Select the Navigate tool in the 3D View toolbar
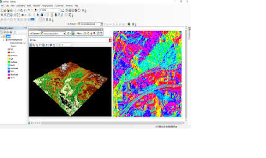 coord(31,45)
